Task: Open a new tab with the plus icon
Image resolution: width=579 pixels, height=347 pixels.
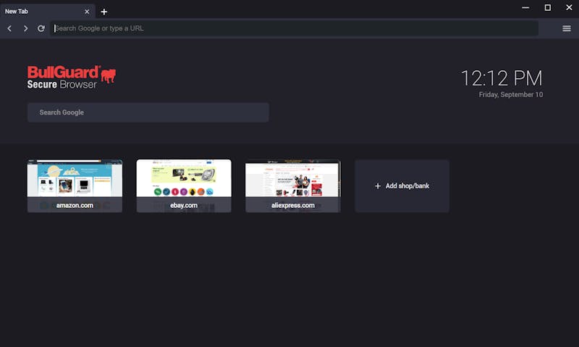Action: (104, 12)
